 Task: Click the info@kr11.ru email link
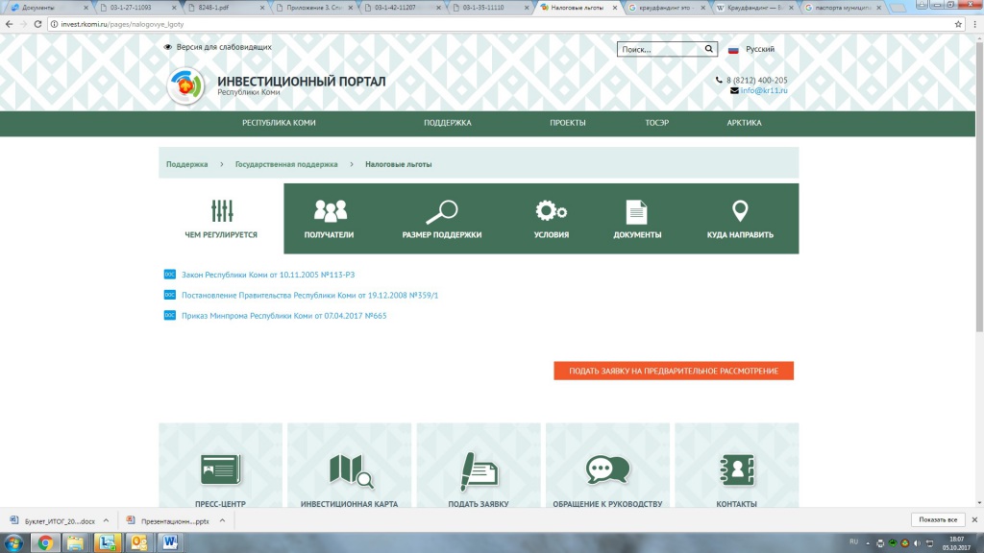(x=764, y=90)
